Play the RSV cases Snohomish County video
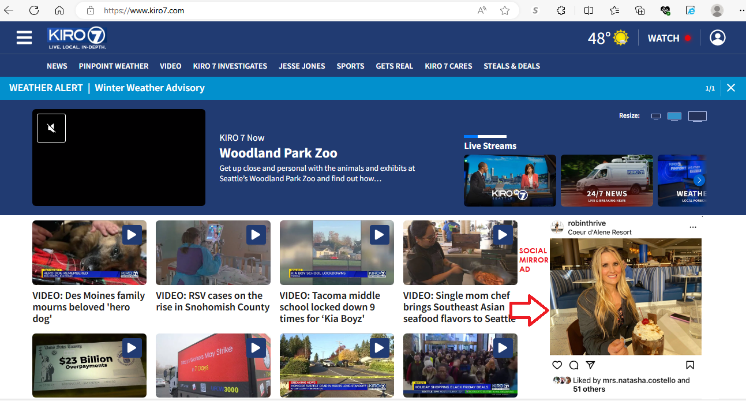 256,235
